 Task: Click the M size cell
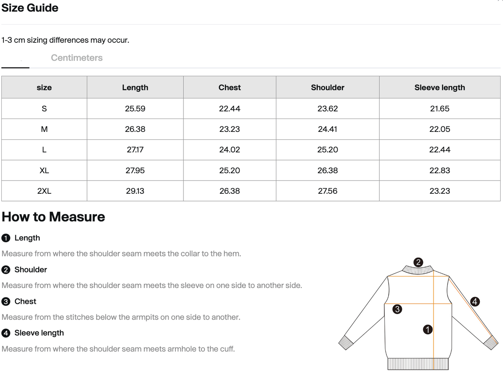[44, 129]
